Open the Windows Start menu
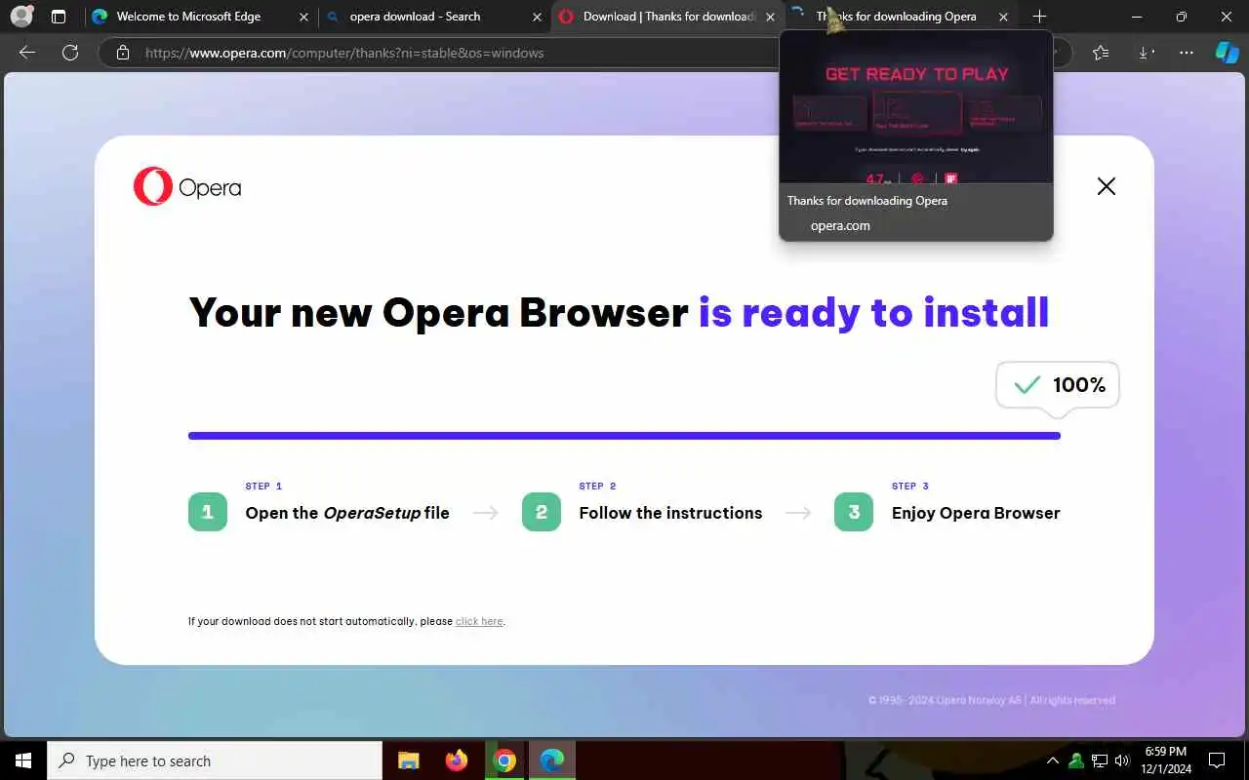Viewport: 1249px width, 780px height. [23, 760]
